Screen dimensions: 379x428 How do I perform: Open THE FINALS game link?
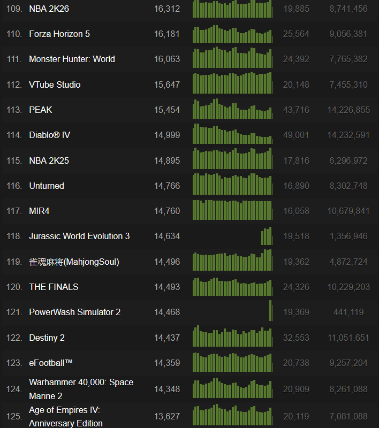click(54, 287)
